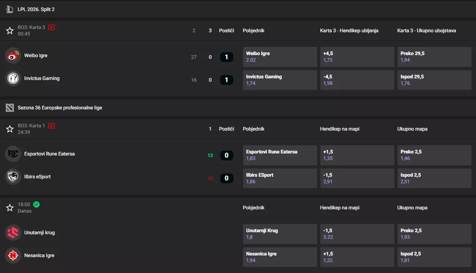The width and height of the screenshot is (476, 273).
Task: Select Ilbirs ESport winner odds 1,86
Action: 279,178
